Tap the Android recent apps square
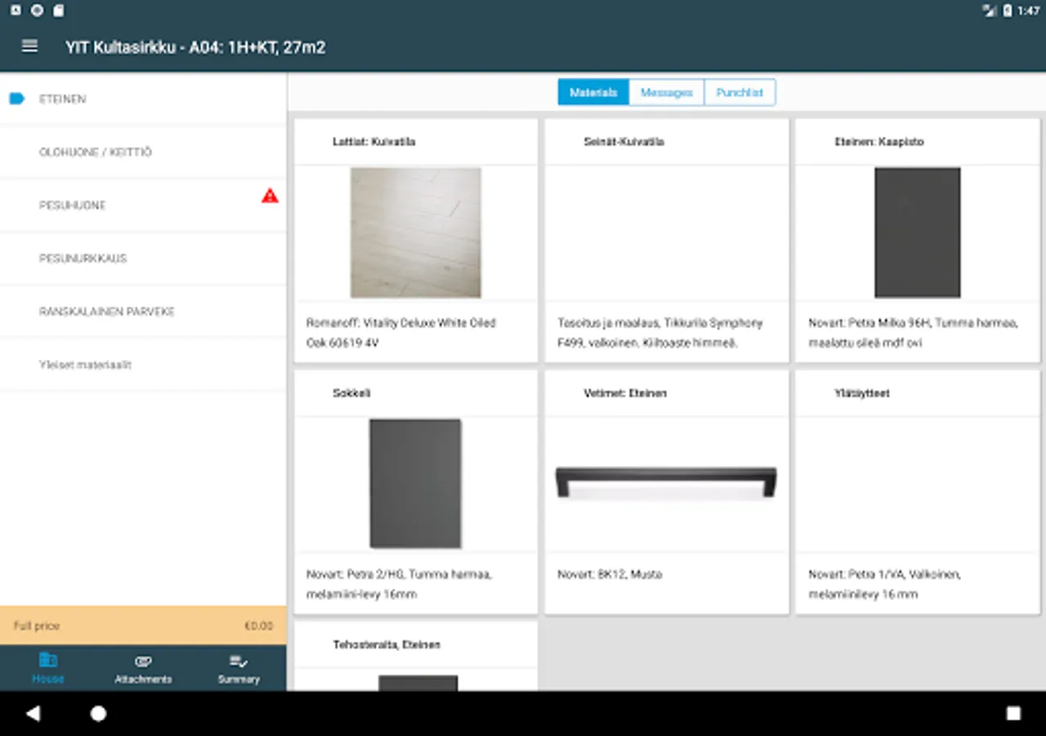 (x=1013, y=713)
